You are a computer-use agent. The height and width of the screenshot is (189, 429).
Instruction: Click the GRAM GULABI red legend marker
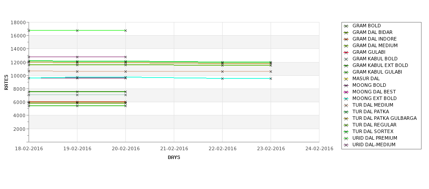346,52
